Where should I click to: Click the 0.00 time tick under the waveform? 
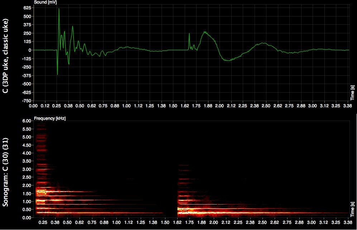click(33, 106)
